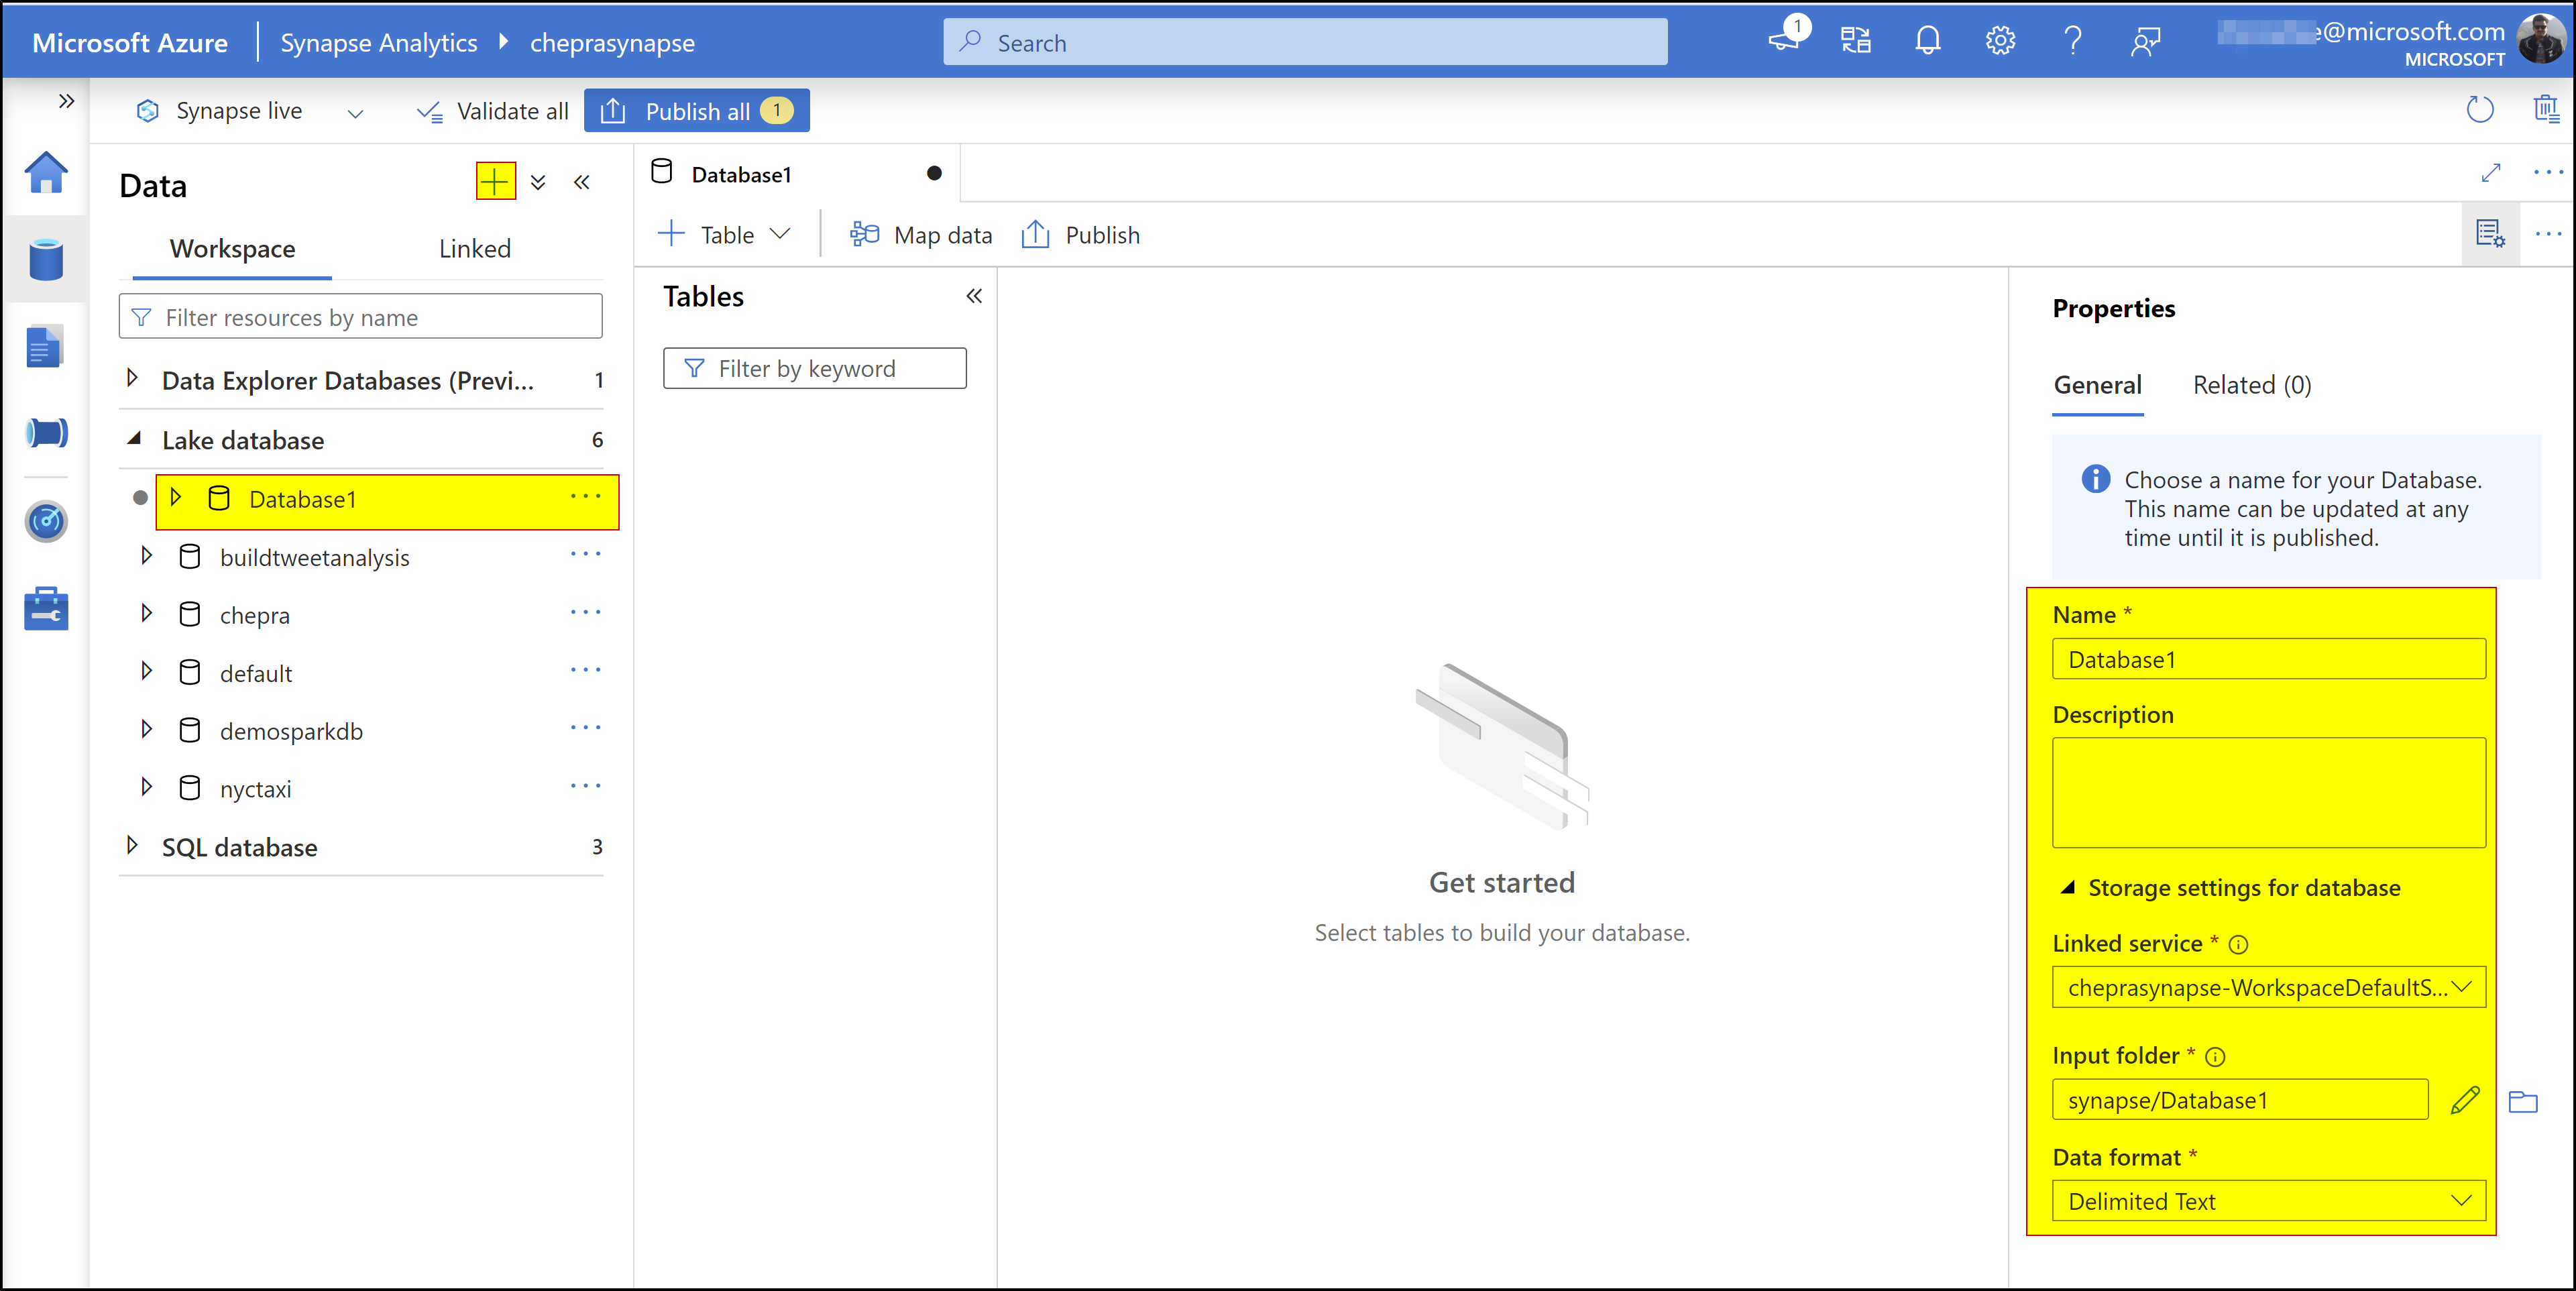The width and height of the screenshot is (2576, 1291).
Task: Expand the chepra database
Action: tap(147, 613)
